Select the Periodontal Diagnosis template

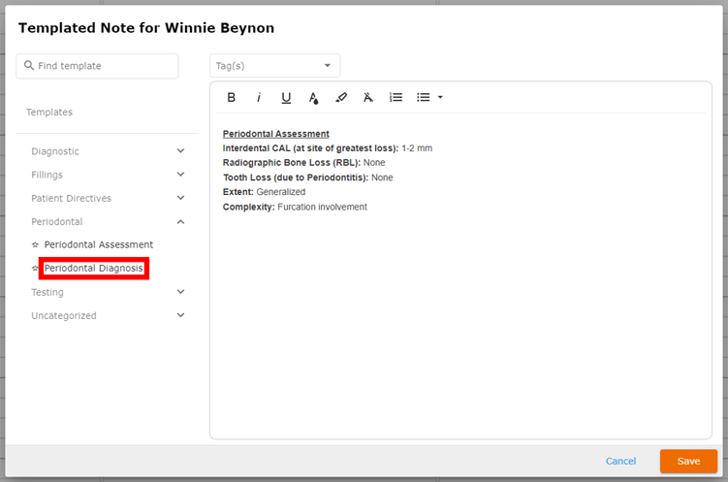click(93, 268)
